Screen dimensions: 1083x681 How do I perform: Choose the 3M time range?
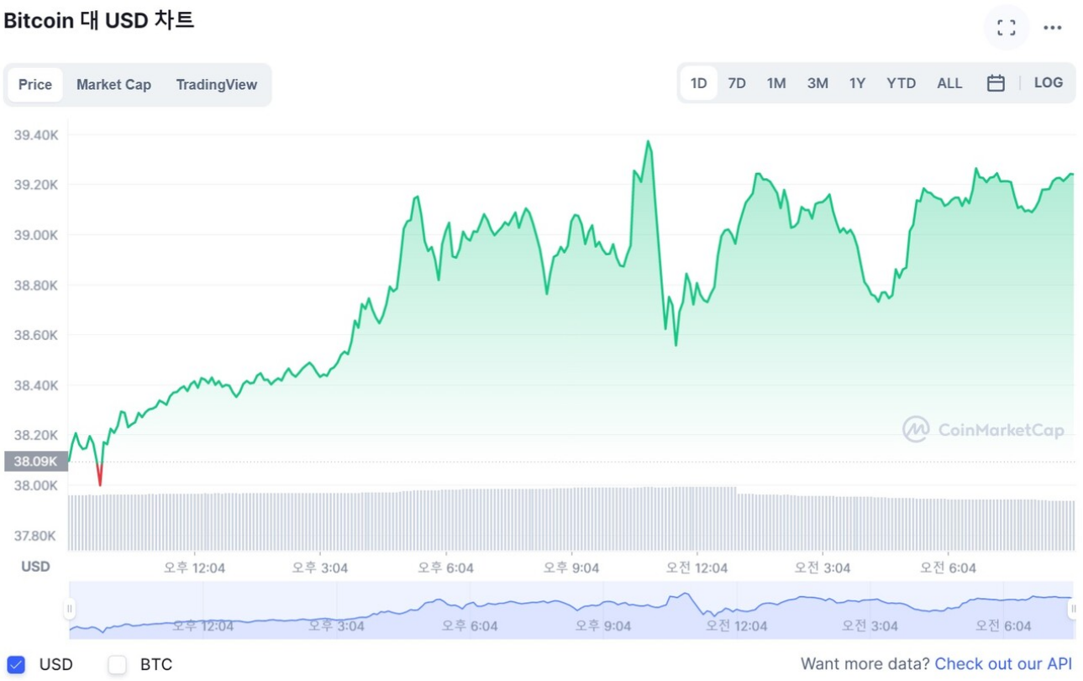(817, 83)
